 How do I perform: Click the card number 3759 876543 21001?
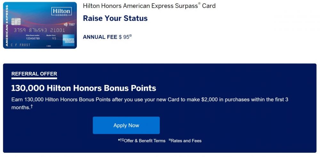(x=39, y=30)
